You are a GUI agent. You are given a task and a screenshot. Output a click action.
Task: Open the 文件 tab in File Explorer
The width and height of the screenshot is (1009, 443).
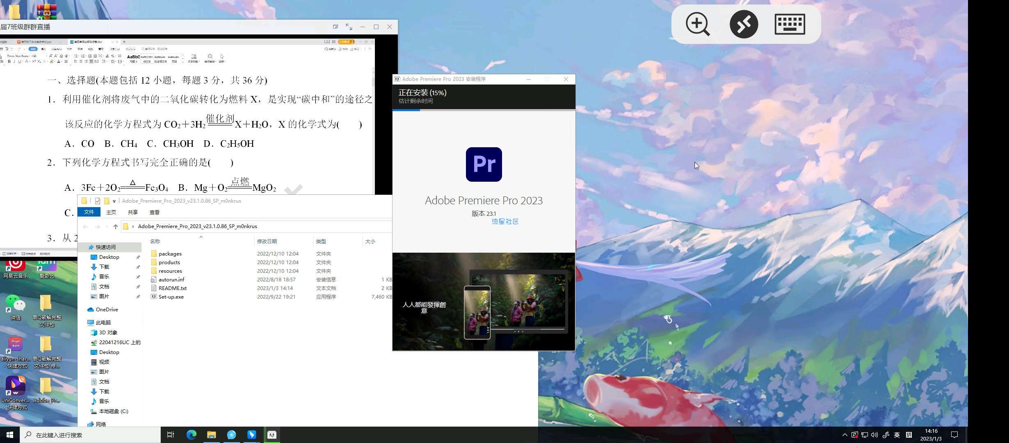click(89, 212)
